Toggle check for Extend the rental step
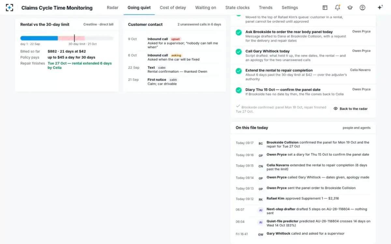 239,71
